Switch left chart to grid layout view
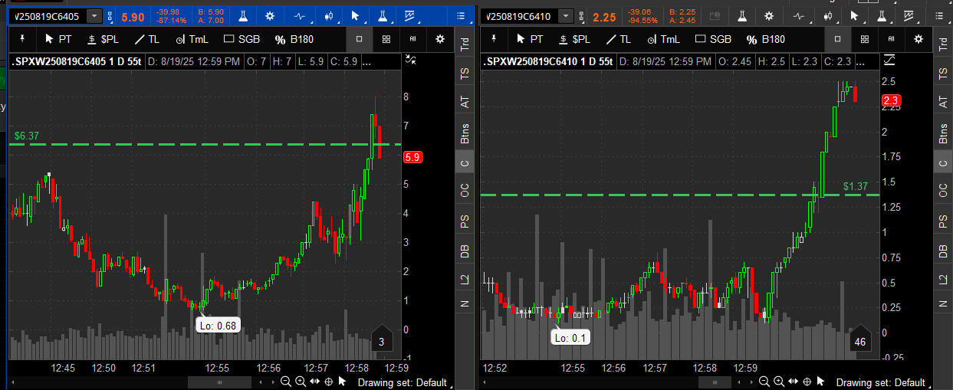Viewport: 953px width, 390px height. (x=386, y=39)
